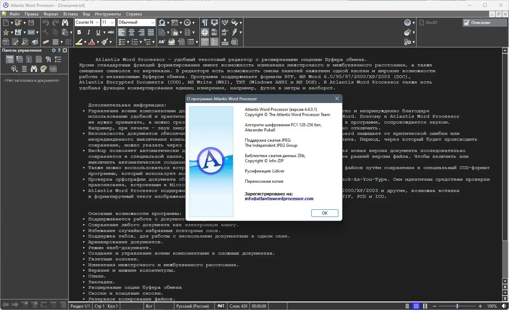509x310 pixels.
Task: Insert a symbol with the Omega icon
Action: [162, 23]
